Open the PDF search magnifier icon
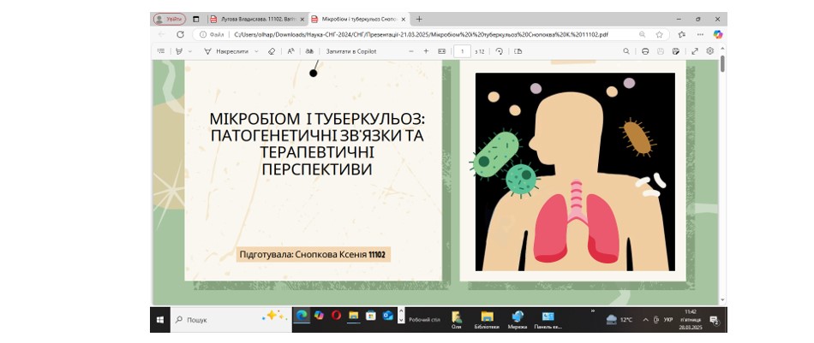The width and height of the screenshot is (814, 343). pyautogui.click(x=626, y=51)
